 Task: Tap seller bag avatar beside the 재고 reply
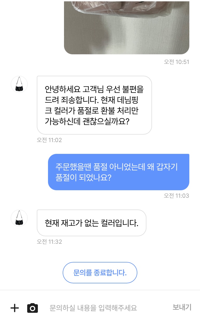tap(19, 218)
